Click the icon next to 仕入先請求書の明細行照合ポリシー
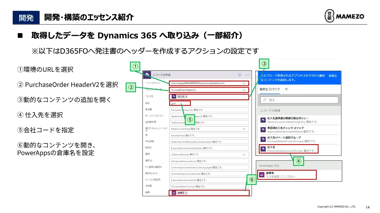 pos(263,120)
